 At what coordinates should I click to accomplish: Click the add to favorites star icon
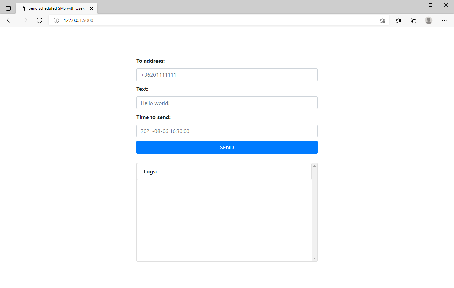(x=382, y=20)
